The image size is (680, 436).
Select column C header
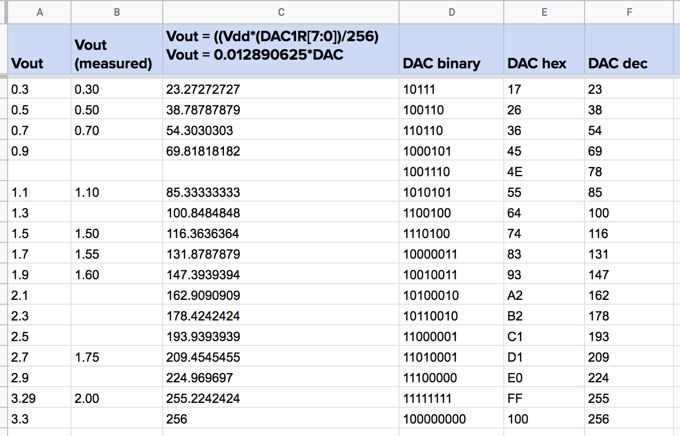(x=281, y=12)
